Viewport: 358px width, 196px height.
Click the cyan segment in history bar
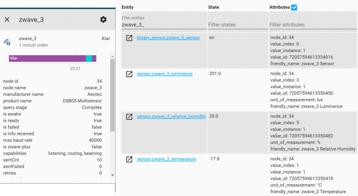(89, 58)
